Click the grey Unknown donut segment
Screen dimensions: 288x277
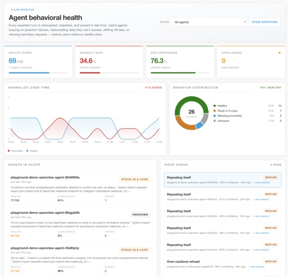point(205,118)
